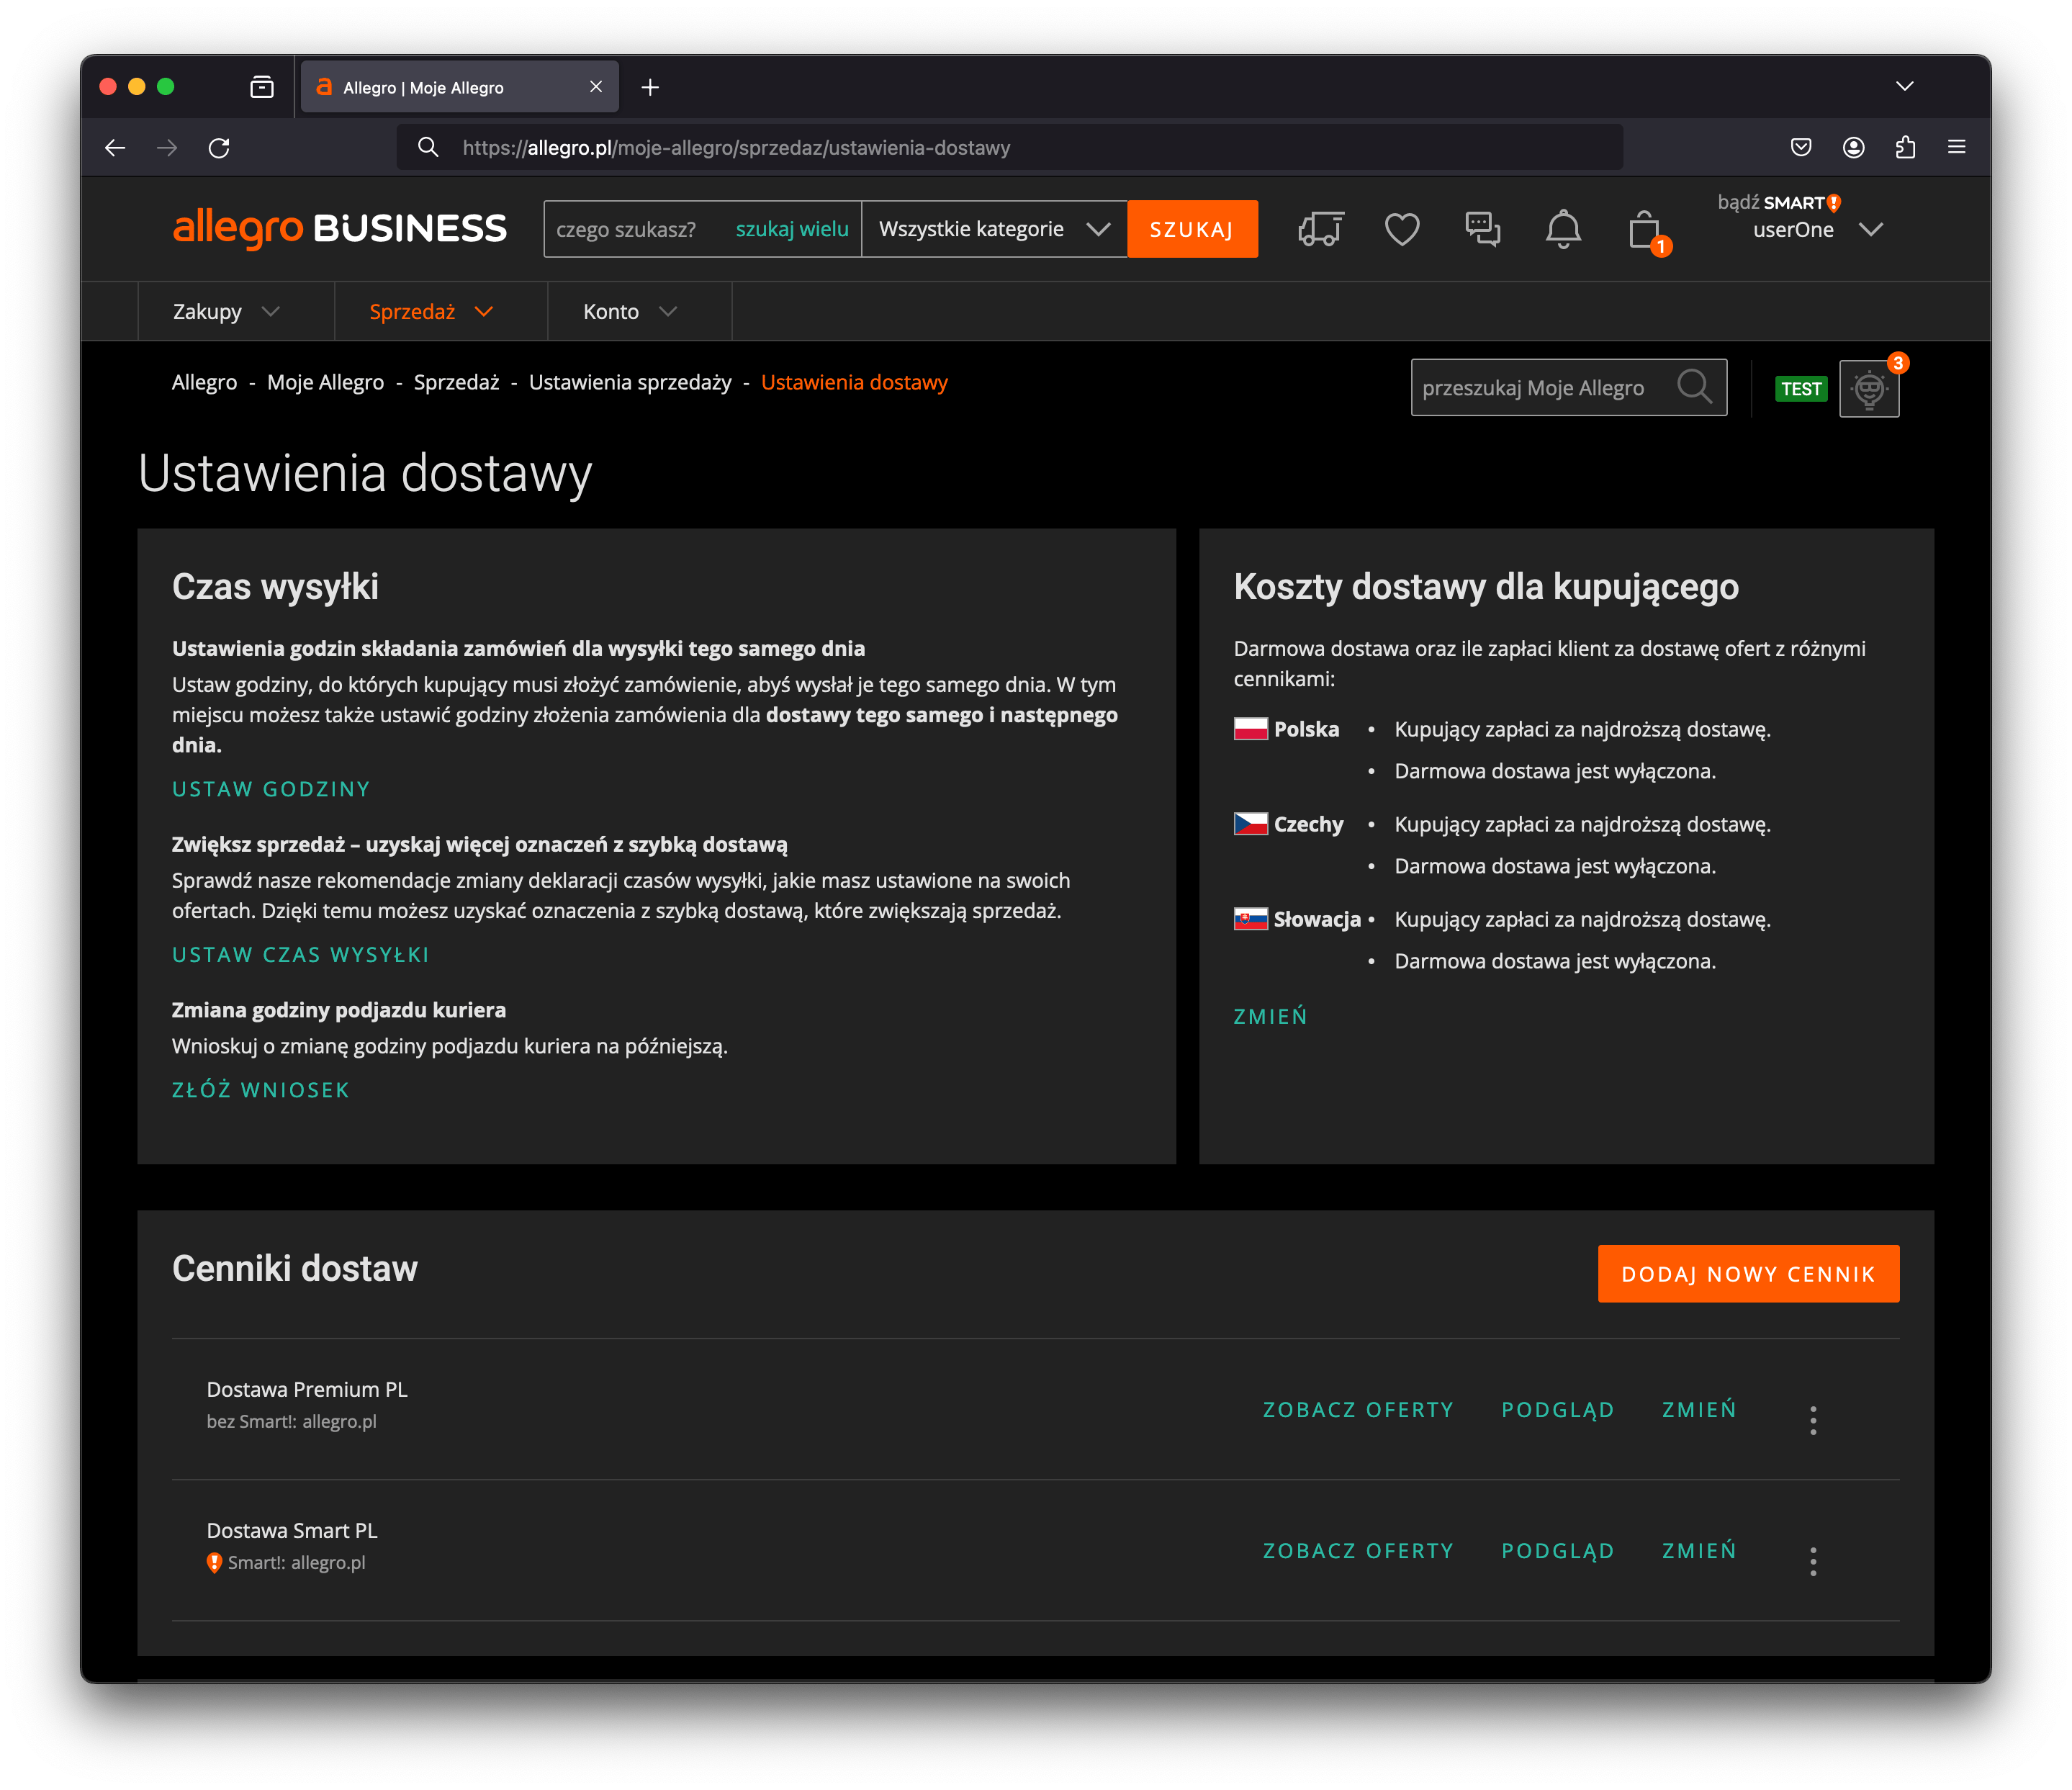Viewport: 2072px width, 1790px height.
Task: Click ZOBACZ OFERTY for Dostawa Premium PL
Action: 1358,1409
